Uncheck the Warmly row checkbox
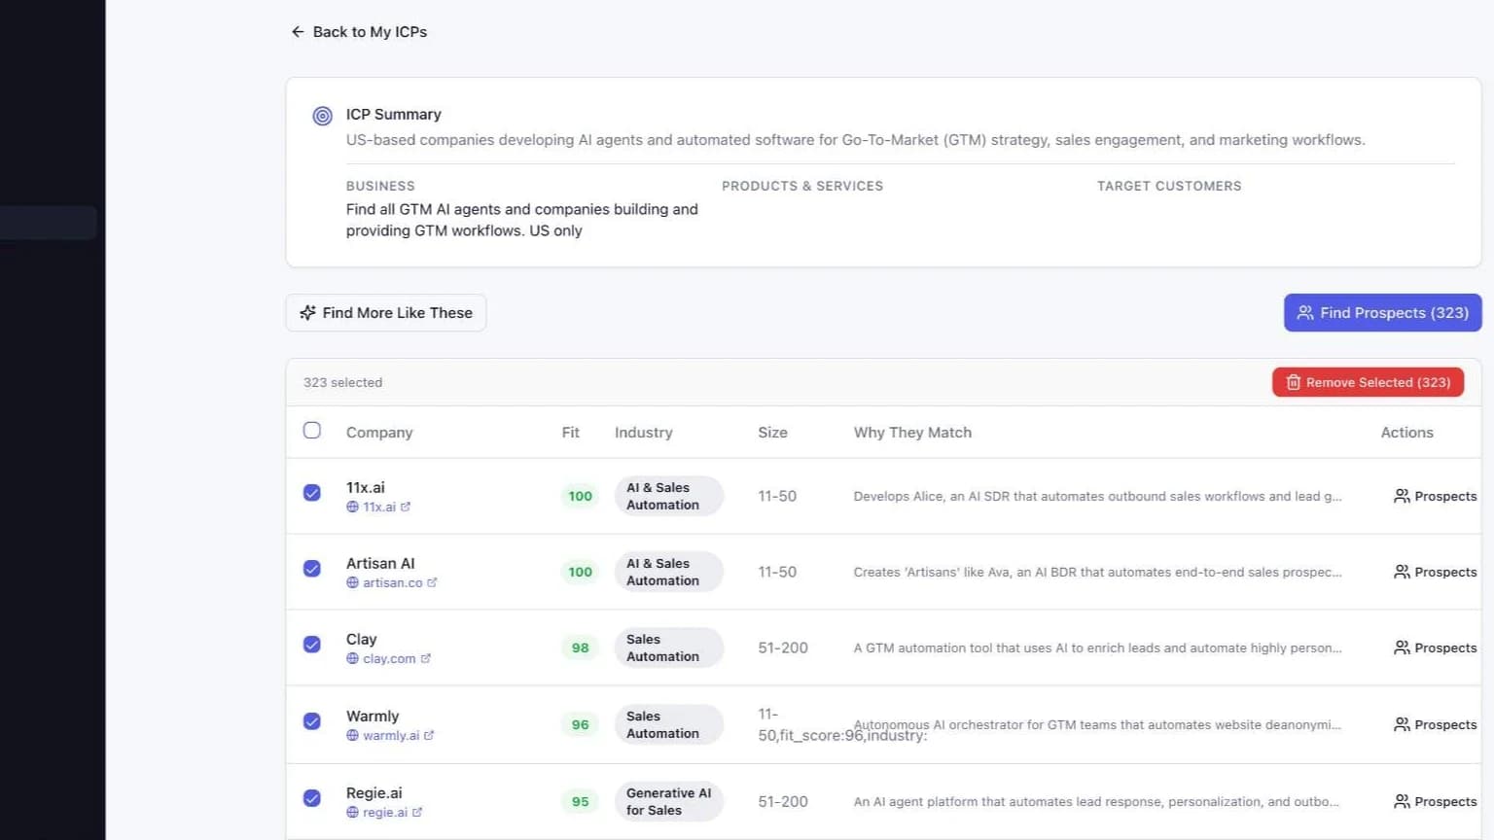Image resolution: width=1494 pixels, height=840 pixels. pyautogui.click(x=312, y=721)
